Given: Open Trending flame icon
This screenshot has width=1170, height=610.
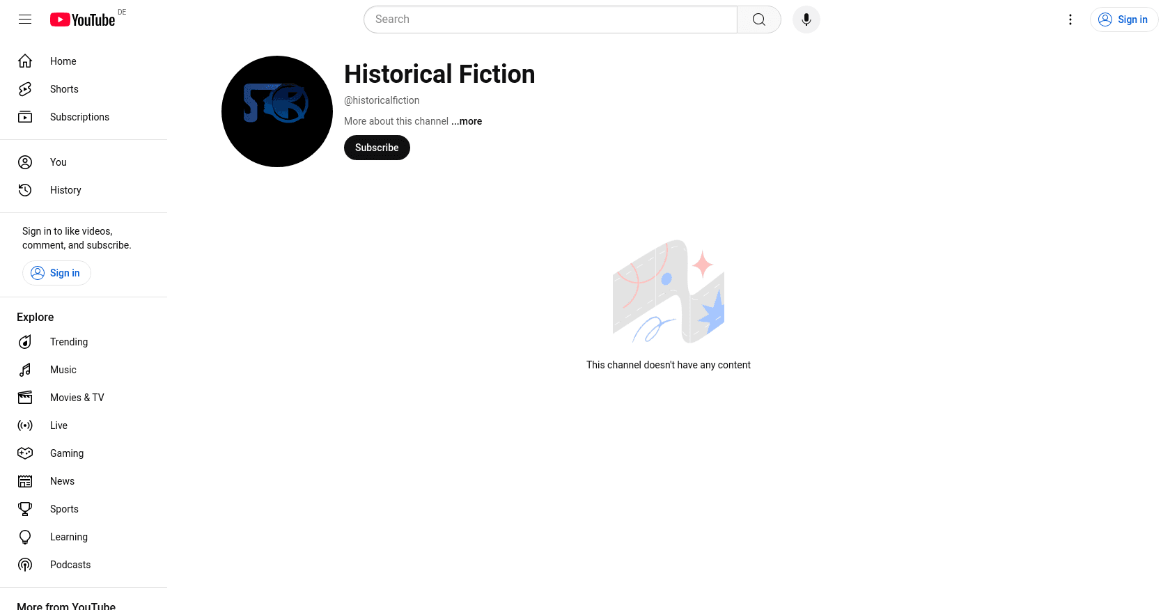Looking at the screenshot, I should pos(25,342).
